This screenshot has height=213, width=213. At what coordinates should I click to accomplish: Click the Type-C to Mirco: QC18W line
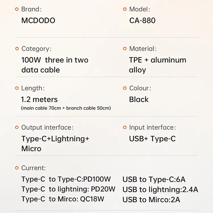[x=63, y=199]
